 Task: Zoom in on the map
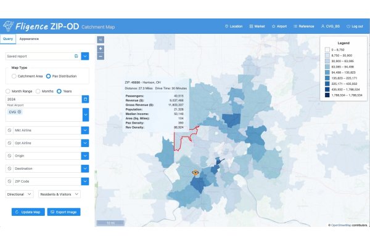(101, 49)
